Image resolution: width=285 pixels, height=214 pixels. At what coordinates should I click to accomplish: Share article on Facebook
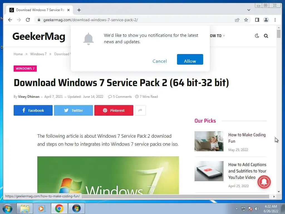[x=33, y=110]
